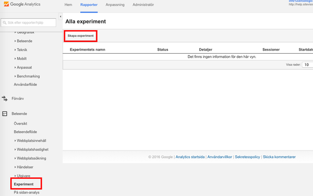This screenshot has width=313, height=196.
Task: Select Experiment in the sidebar
Action: tap(24, 184)
